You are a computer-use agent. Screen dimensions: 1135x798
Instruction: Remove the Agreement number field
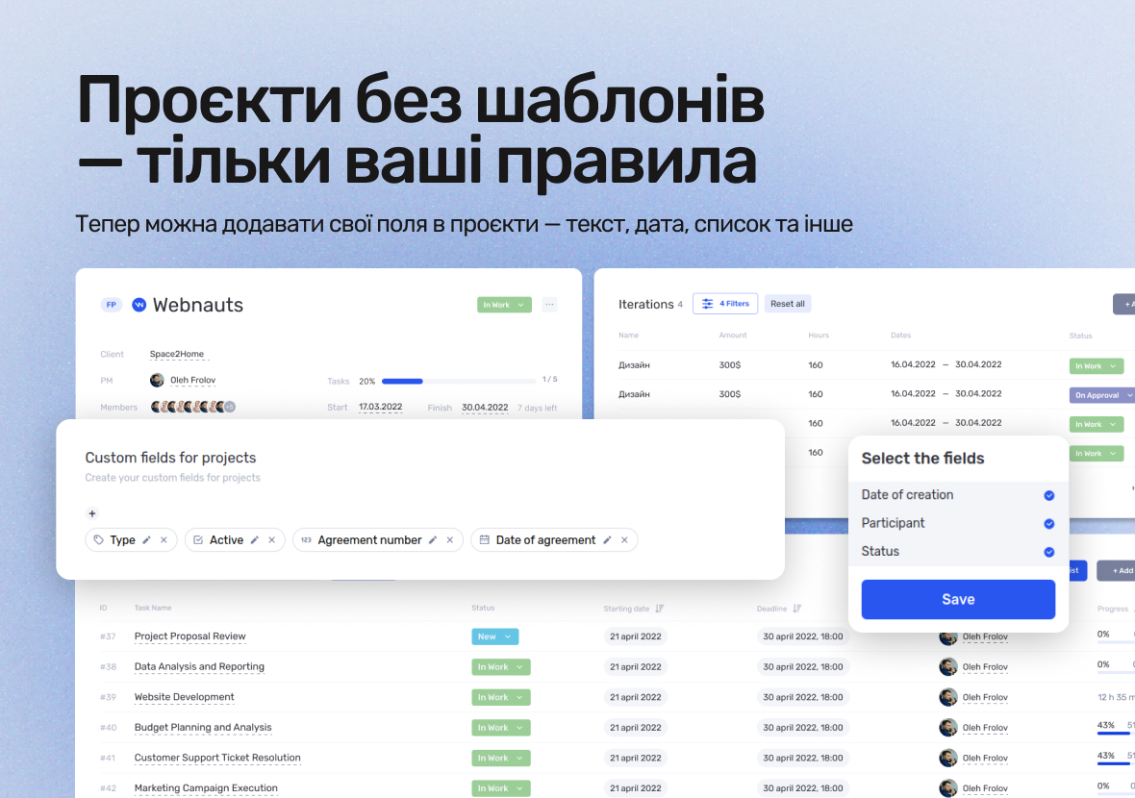(450, 539)
